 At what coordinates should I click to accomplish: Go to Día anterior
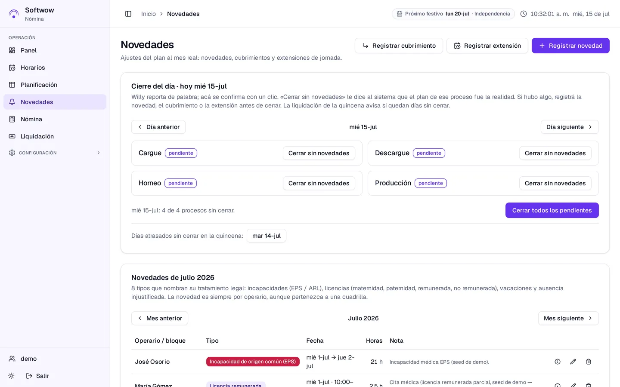(x=158, y=127)
